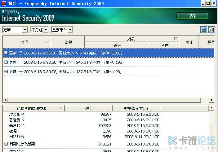
Task: Click the 保存 save button
Action: pos(192,16)
